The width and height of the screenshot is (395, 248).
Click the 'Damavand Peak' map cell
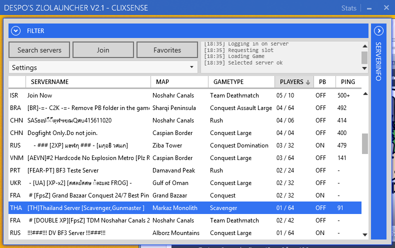point(173,170)
